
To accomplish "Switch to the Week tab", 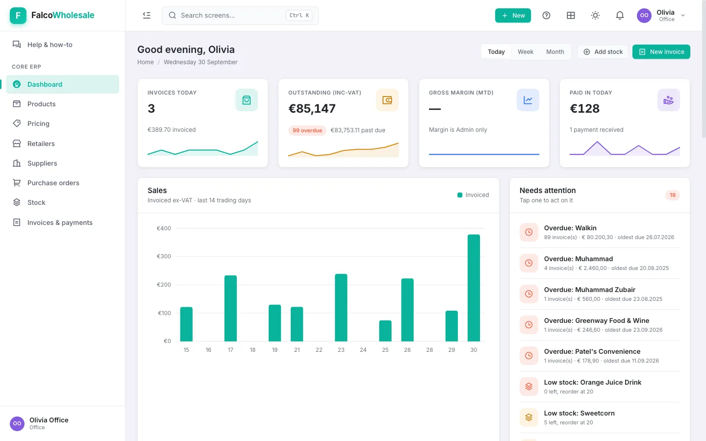I will pyautogui.click(x=525, y=52).
